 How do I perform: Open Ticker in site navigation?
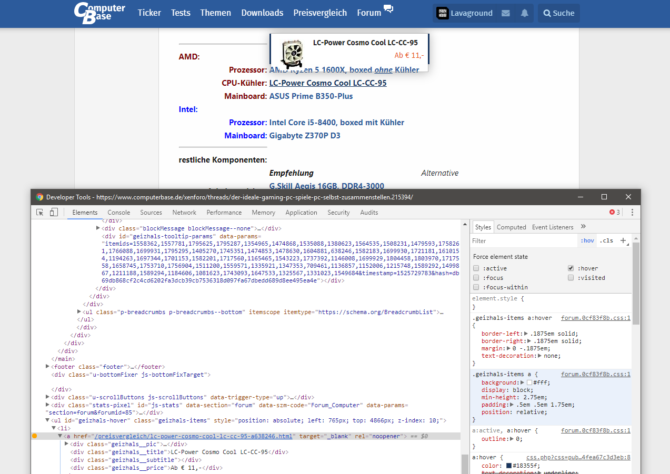tap(149, 13)
